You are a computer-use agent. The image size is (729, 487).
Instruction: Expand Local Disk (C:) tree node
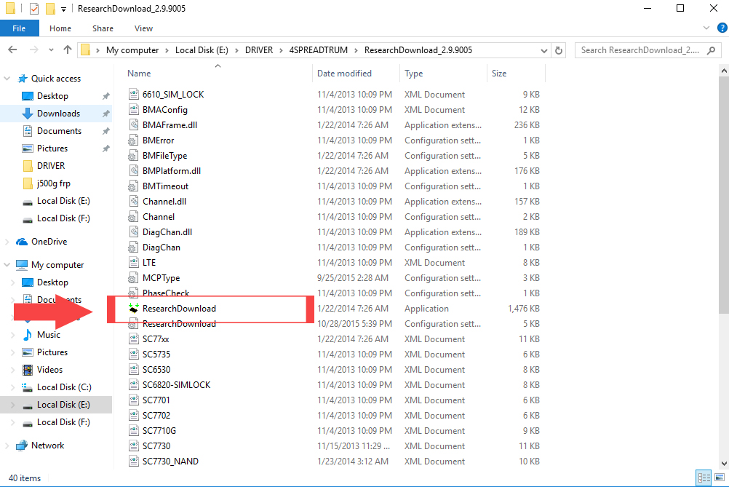coord(13,387)
